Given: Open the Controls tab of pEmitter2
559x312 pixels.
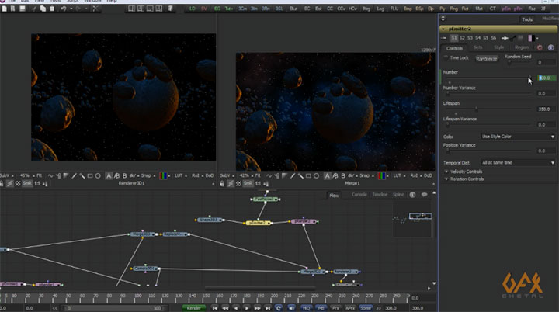Looking at the screenshot, I should click(x=454, y=48).
